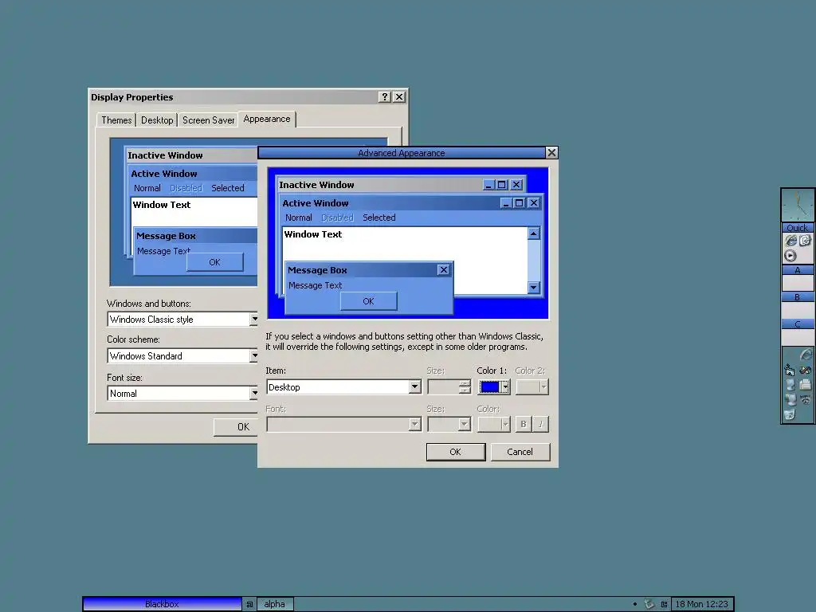This screenshot has width=816, height=612.
Task: Click the faded Internet Explorer tray icon
Action: [806, 355]
